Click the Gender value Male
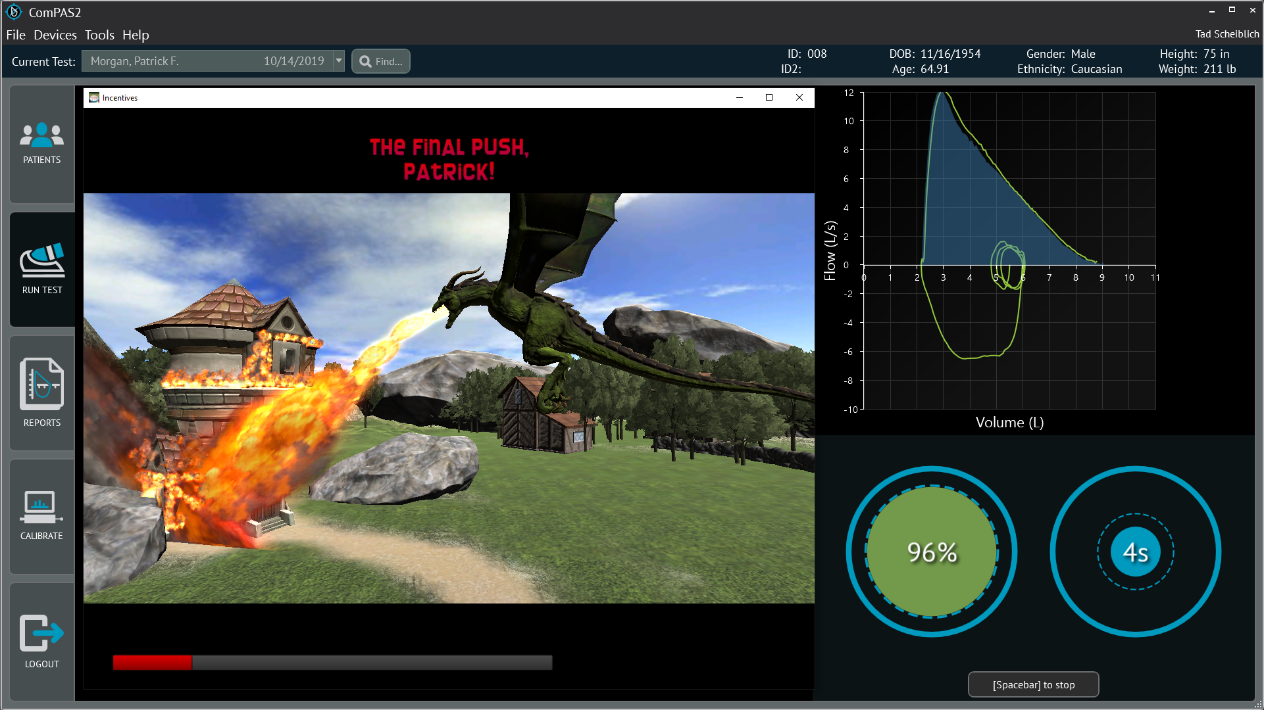Image resolution: width=1264 pixels, height=710 pixels. [1083, 54]
